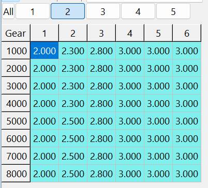This screenshot has width=208, height=188.
Task: Select gear column 6 header
Action: (187, 33)
